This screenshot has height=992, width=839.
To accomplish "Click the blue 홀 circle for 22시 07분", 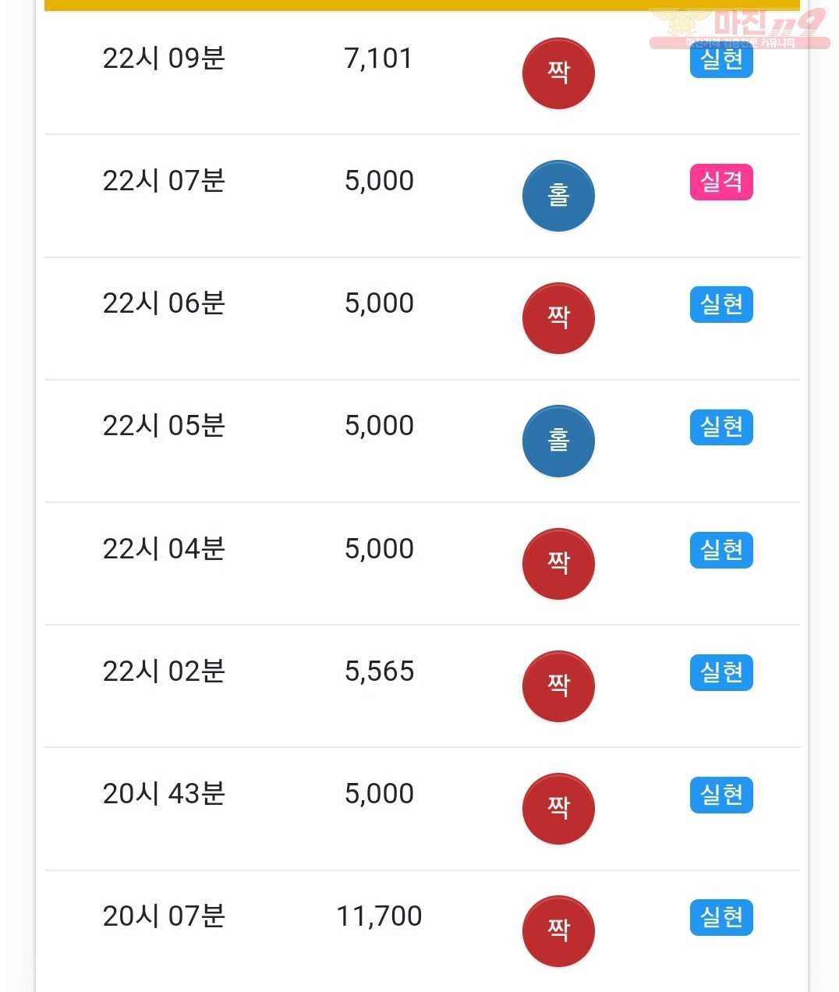I will point(558,196).
